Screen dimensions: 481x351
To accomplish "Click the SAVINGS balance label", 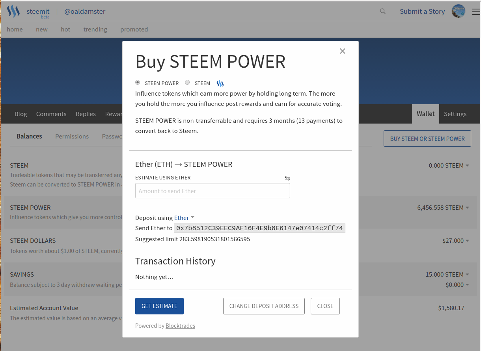I will click(x=22, y=275).
